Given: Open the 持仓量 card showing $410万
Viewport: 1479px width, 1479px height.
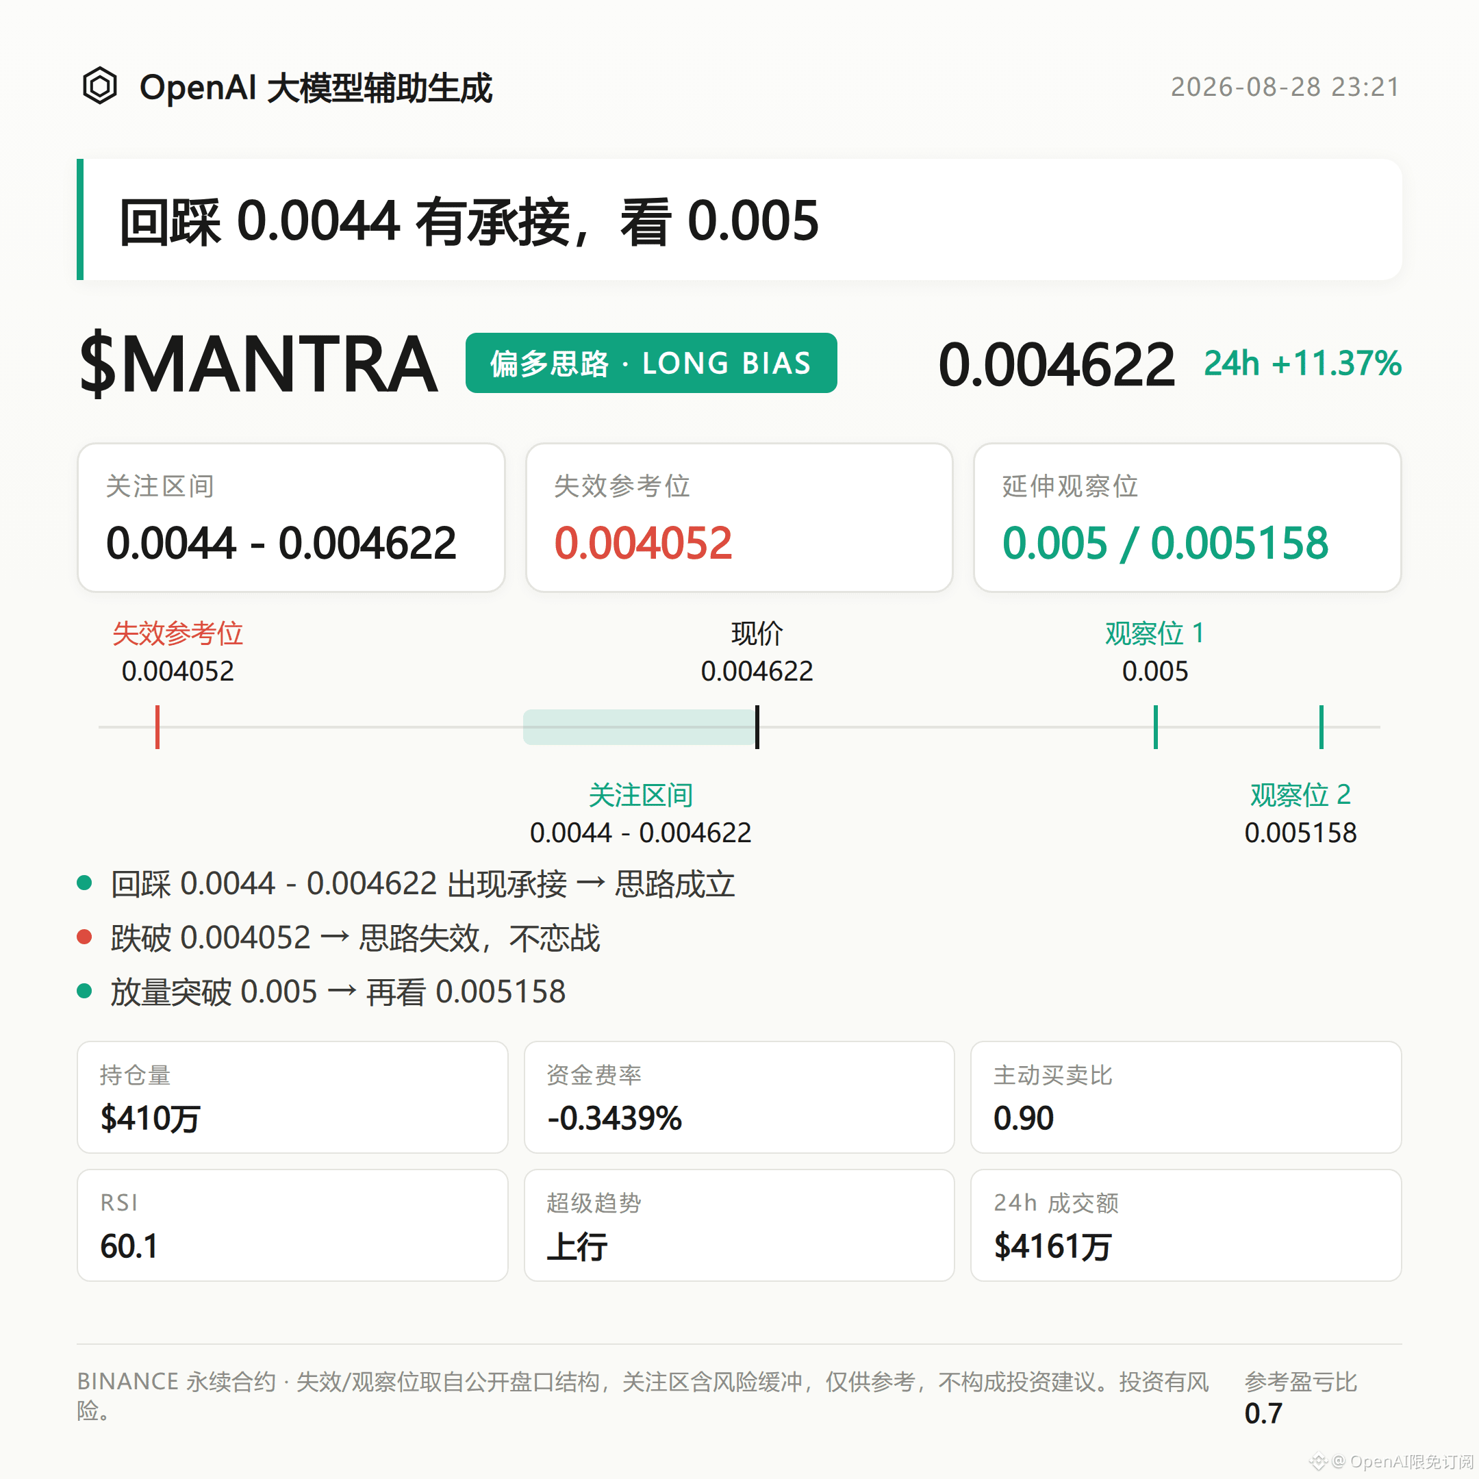Looking at the screenshot, I should 292,1097.
